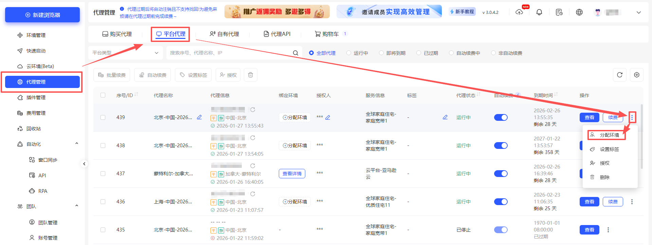652x245 pixels.
Task: Click the language globe icon in header
Action: coord(579,12)
